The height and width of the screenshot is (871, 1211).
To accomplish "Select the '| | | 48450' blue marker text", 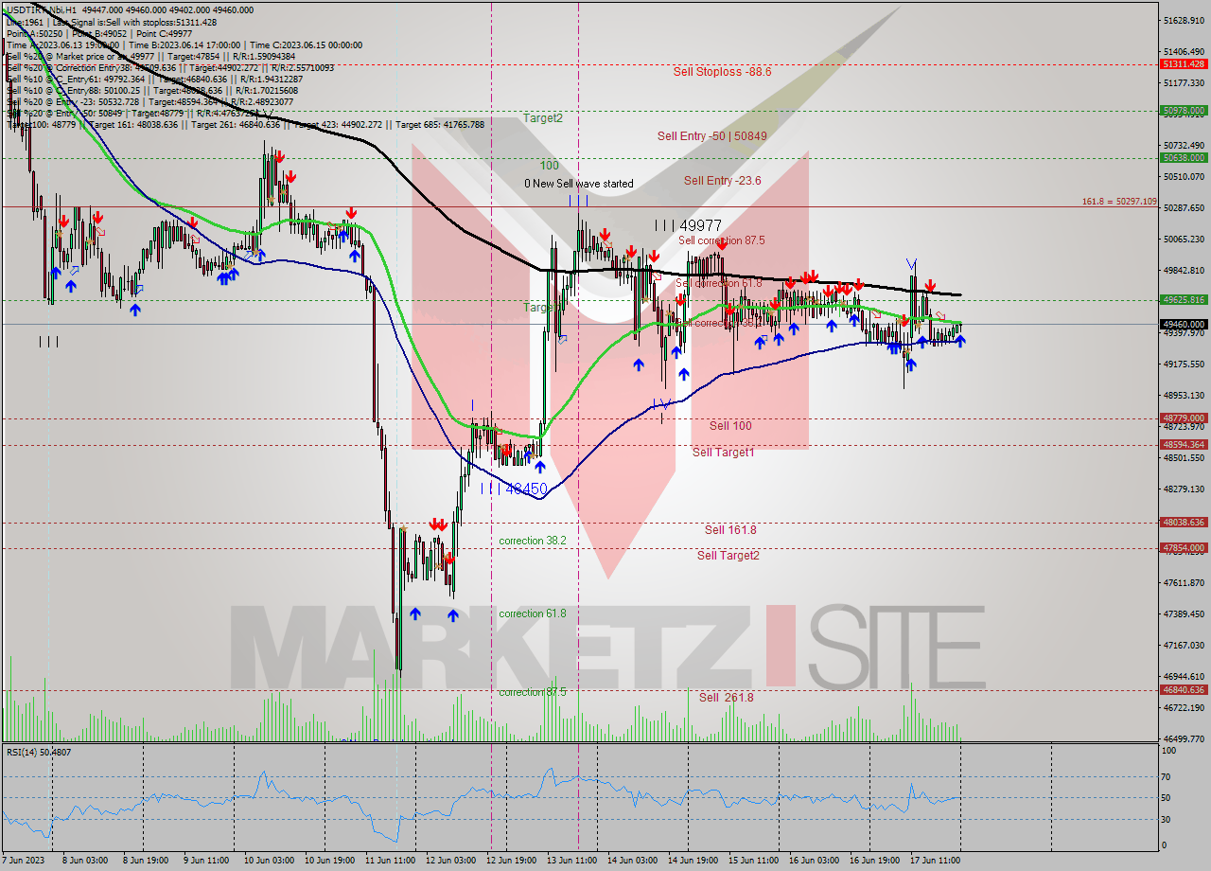I will (x=514, y=489).
